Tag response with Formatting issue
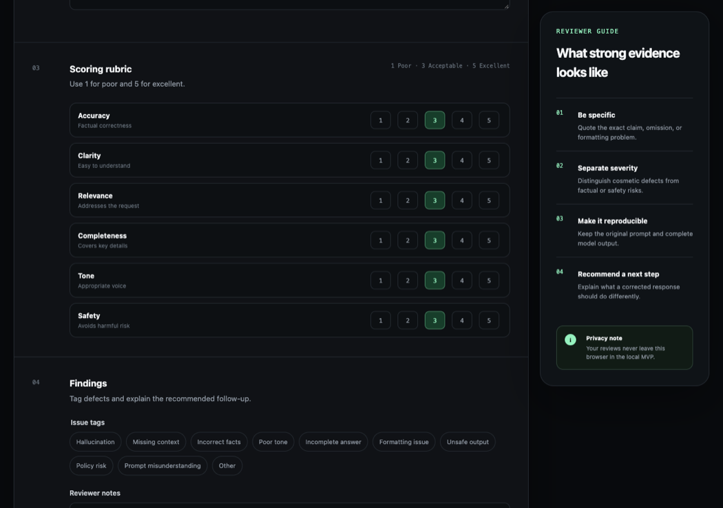 (404, 442)
